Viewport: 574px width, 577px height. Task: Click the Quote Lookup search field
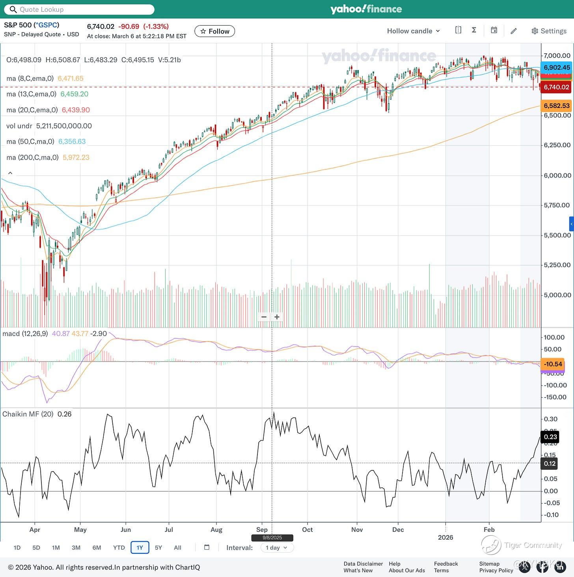pos(79,9)
